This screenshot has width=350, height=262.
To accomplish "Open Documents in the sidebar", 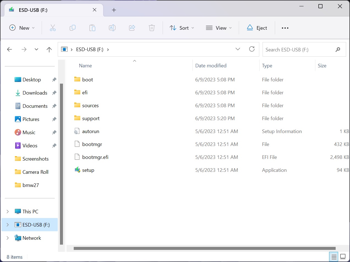I will (35, 106).
